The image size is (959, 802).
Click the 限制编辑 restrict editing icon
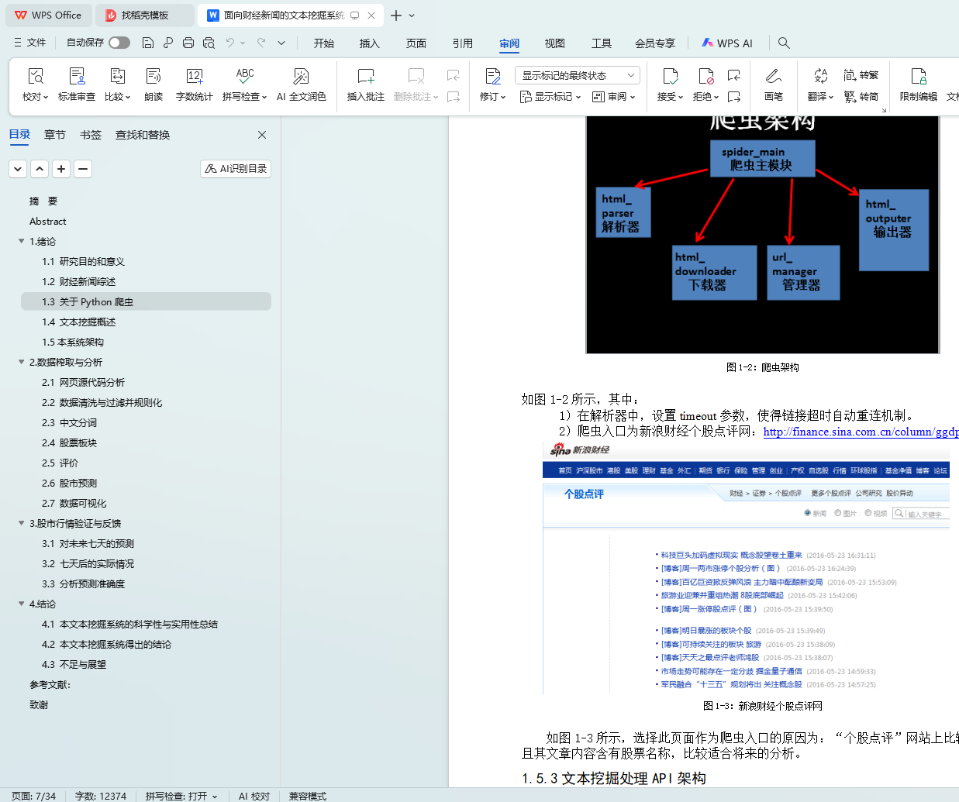click(918, 77)
